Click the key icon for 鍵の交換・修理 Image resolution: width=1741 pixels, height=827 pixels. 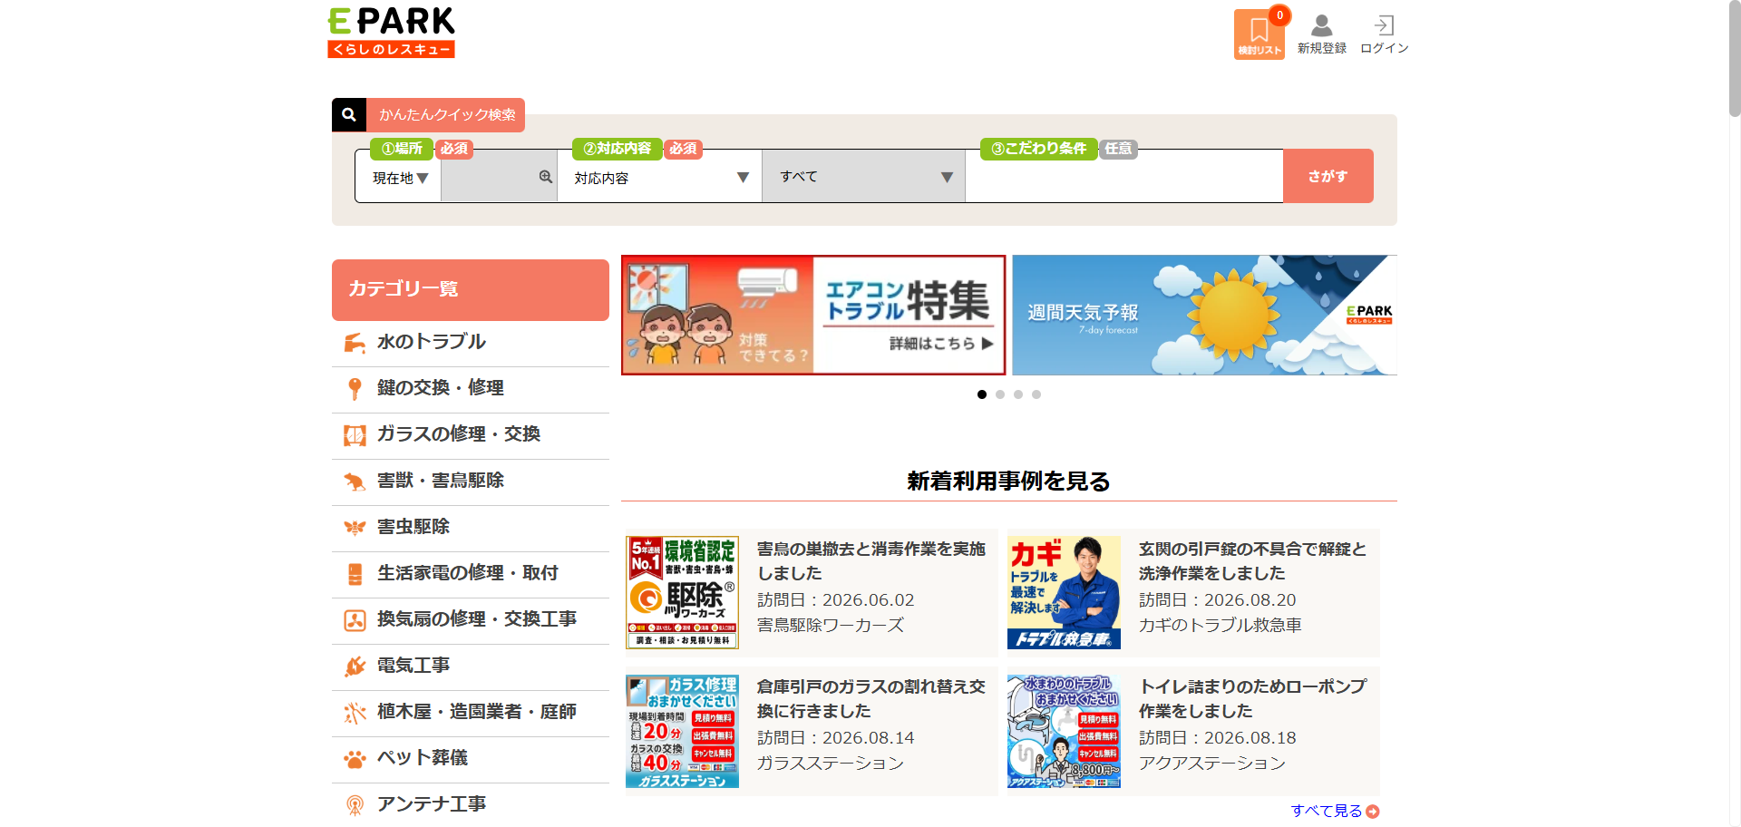355,389
